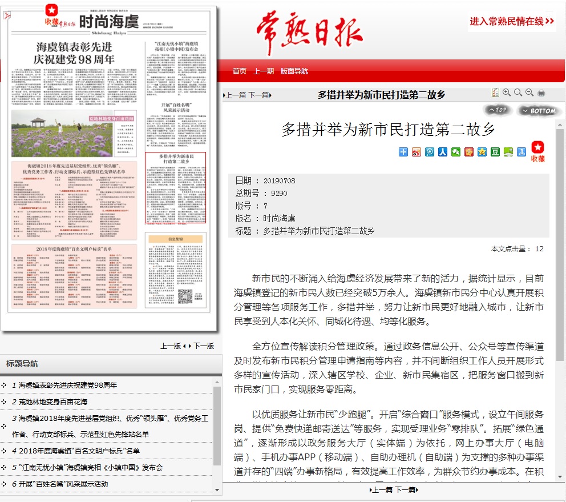
Task: Go to 上一篇 in the article header bar
Action: 235,95
